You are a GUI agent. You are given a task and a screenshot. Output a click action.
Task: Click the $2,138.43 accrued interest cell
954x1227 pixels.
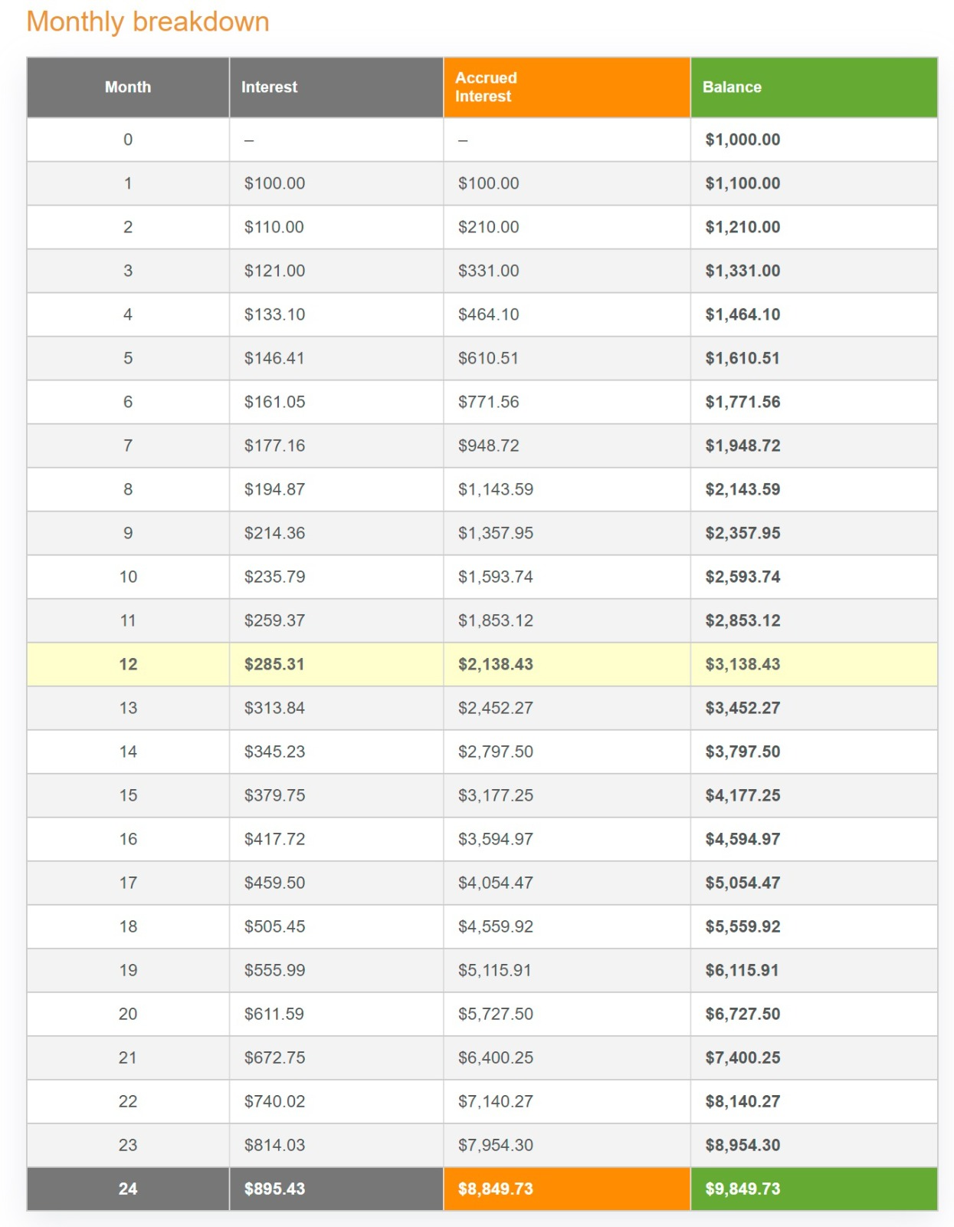(495, 664)
